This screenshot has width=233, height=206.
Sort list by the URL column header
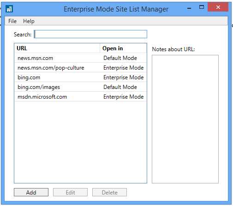coord(57,48)
